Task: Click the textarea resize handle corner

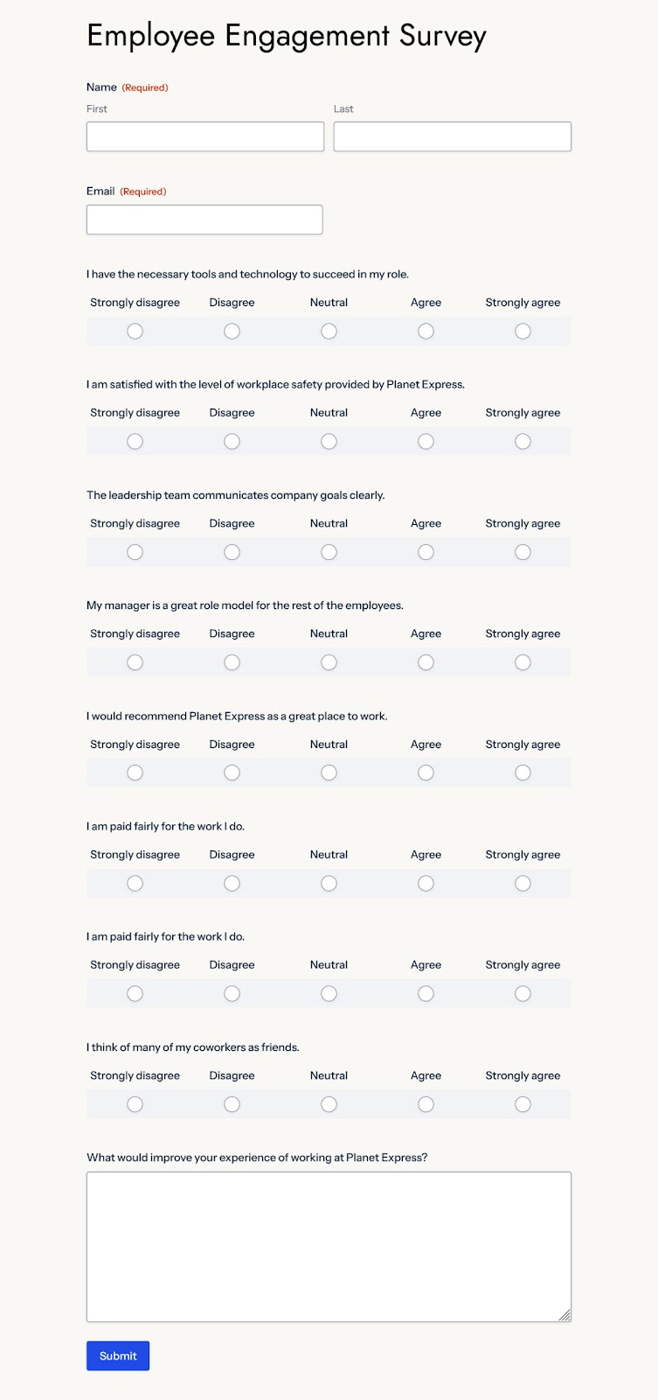Action: coord(564,1315)
